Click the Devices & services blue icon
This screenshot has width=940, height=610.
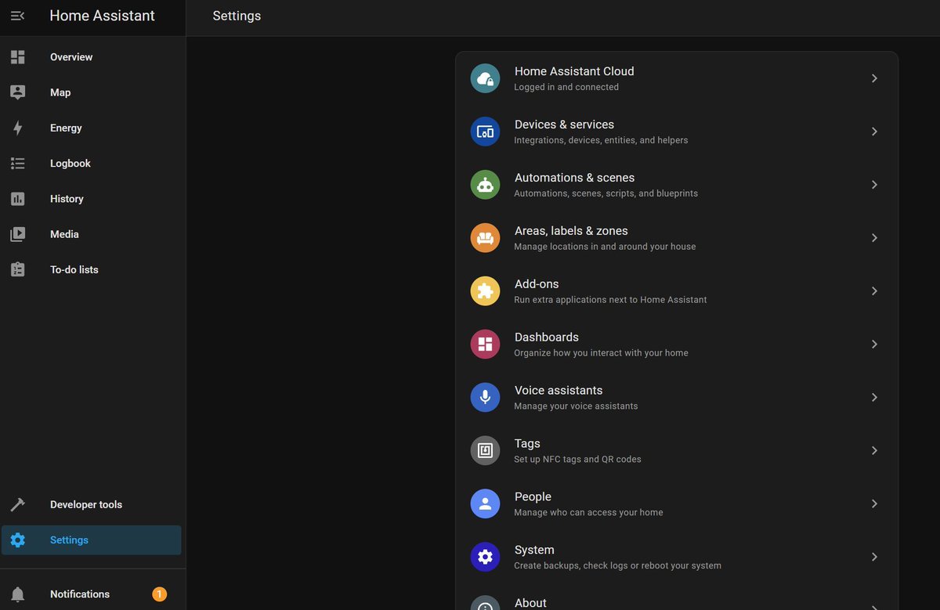[x=485, y=132]
